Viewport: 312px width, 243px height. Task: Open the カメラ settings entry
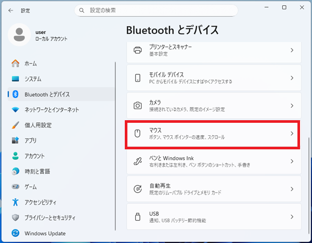(x=212, y=106)
